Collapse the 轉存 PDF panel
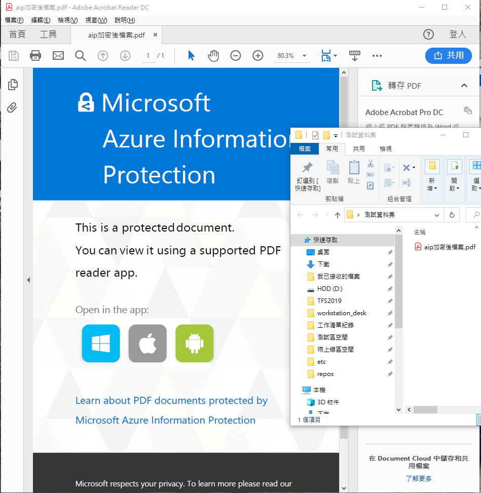The width and height of the screenshot is (481, 493). pyautogui.click(x=464, y=86)
